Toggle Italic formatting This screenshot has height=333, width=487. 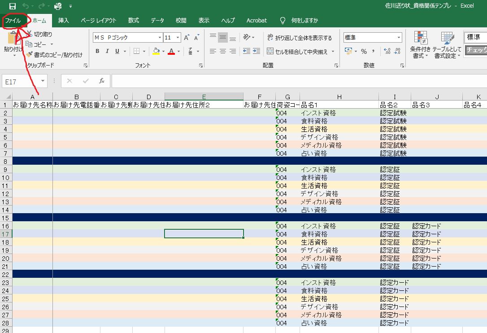point(108,51)
